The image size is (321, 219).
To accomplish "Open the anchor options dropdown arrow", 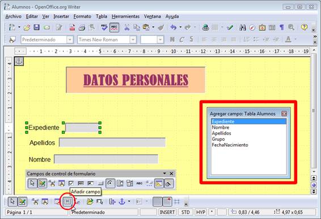I will (129, 201).
